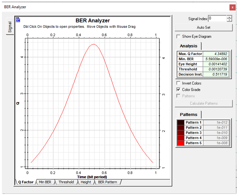Screen dimensions: 240x195
Task: Click the bright red Pattern 5 swatch
Action: coord(181,143)
